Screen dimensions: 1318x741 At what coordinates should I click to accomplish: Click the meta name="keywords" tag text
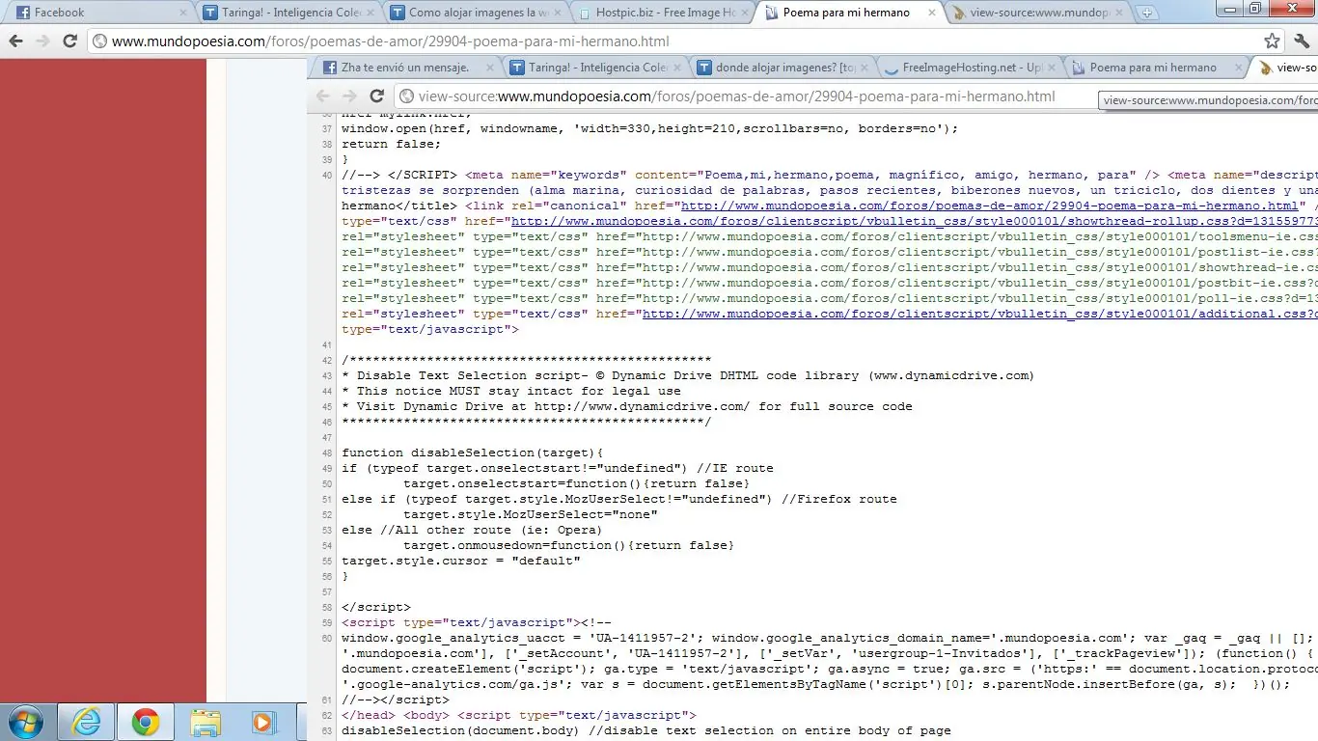(x=812, y=175)
